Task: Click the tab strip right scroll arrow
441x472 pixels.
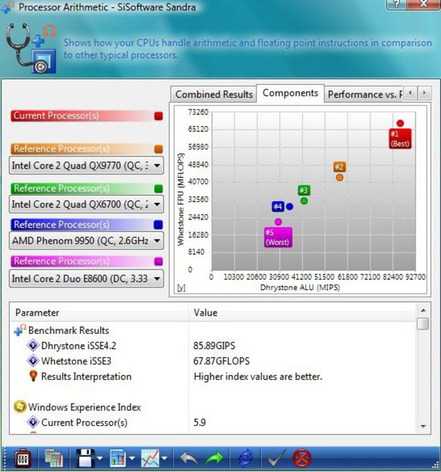Action: point(424,93)
